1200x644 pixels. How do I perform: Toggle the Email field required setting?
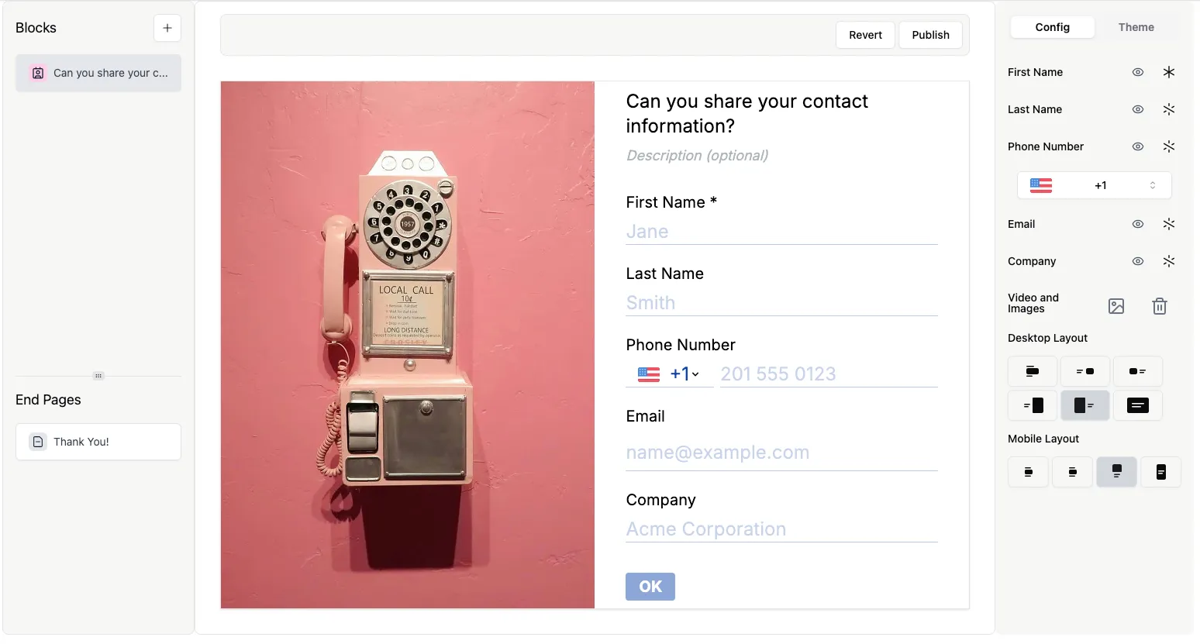(x=1169, y=224)
